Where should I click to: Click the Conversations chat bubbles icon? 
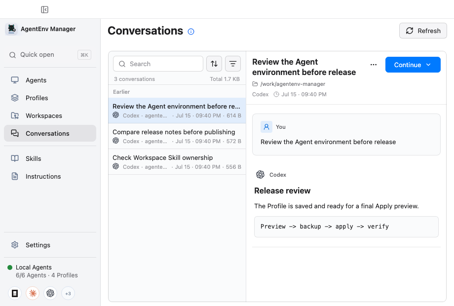15,133
